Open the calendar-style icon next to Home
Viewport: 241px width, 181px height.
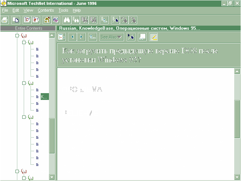pos(56,20)
